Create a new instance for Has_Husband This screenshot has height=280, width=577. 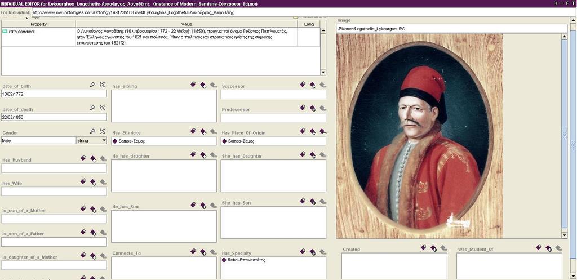[x=83, y=158]
